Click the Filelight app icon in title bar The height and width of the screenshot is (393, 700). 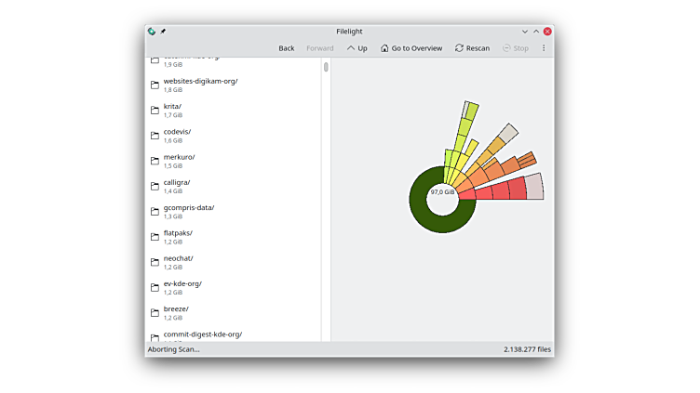152,32
